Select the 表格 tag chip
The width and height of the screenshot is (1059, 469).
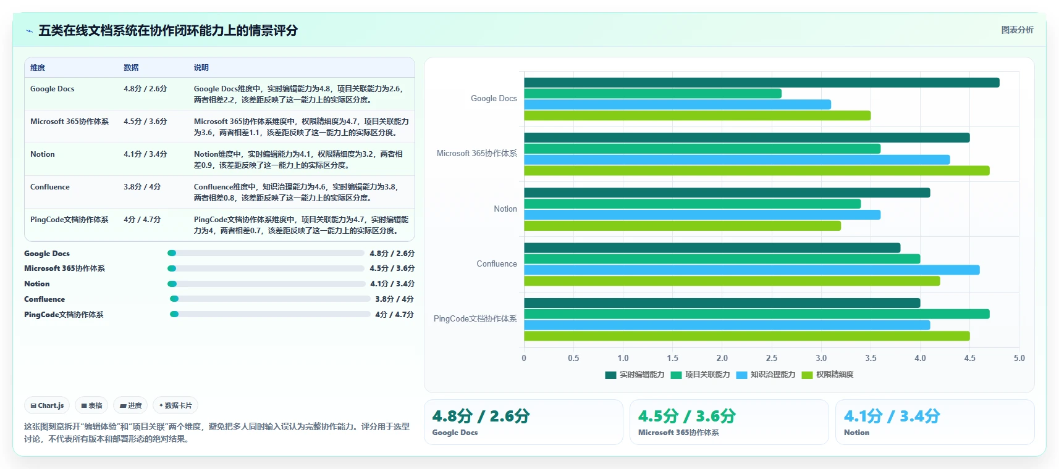point(91,405)
